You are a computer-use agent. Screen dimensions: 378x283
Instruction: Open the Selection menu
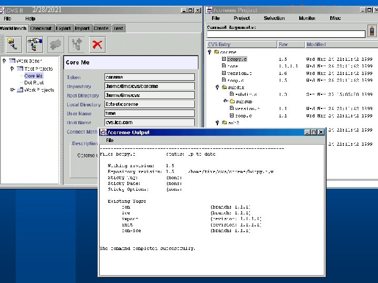[x=274, y=18]
